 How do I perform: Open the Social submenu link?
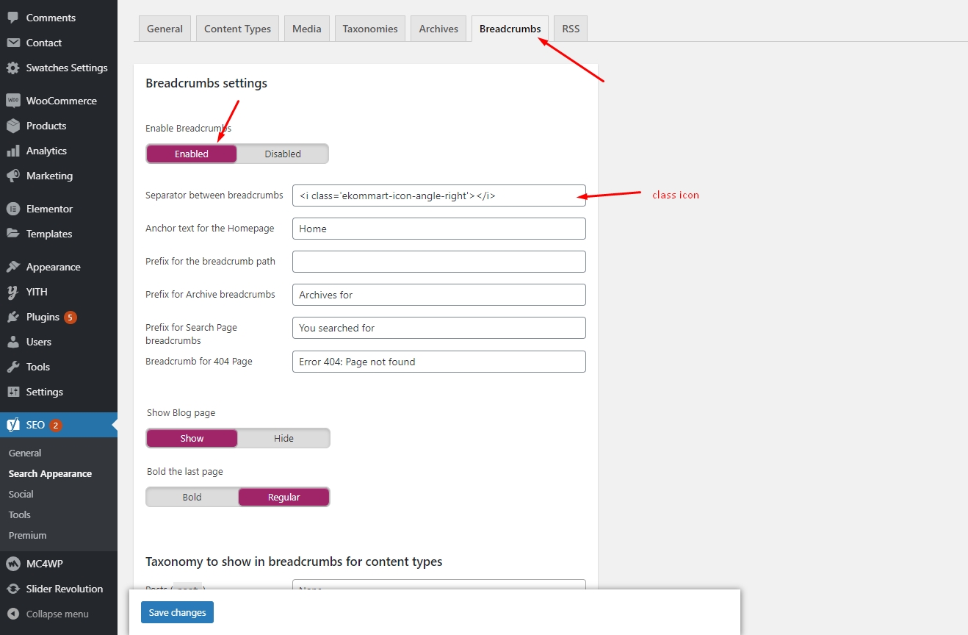(x=21, y=494)
